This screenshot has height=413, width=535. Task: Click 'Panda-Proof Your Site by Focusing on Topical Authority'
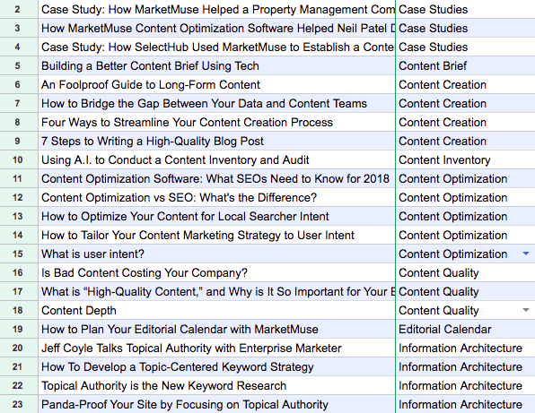coord(216,404)
